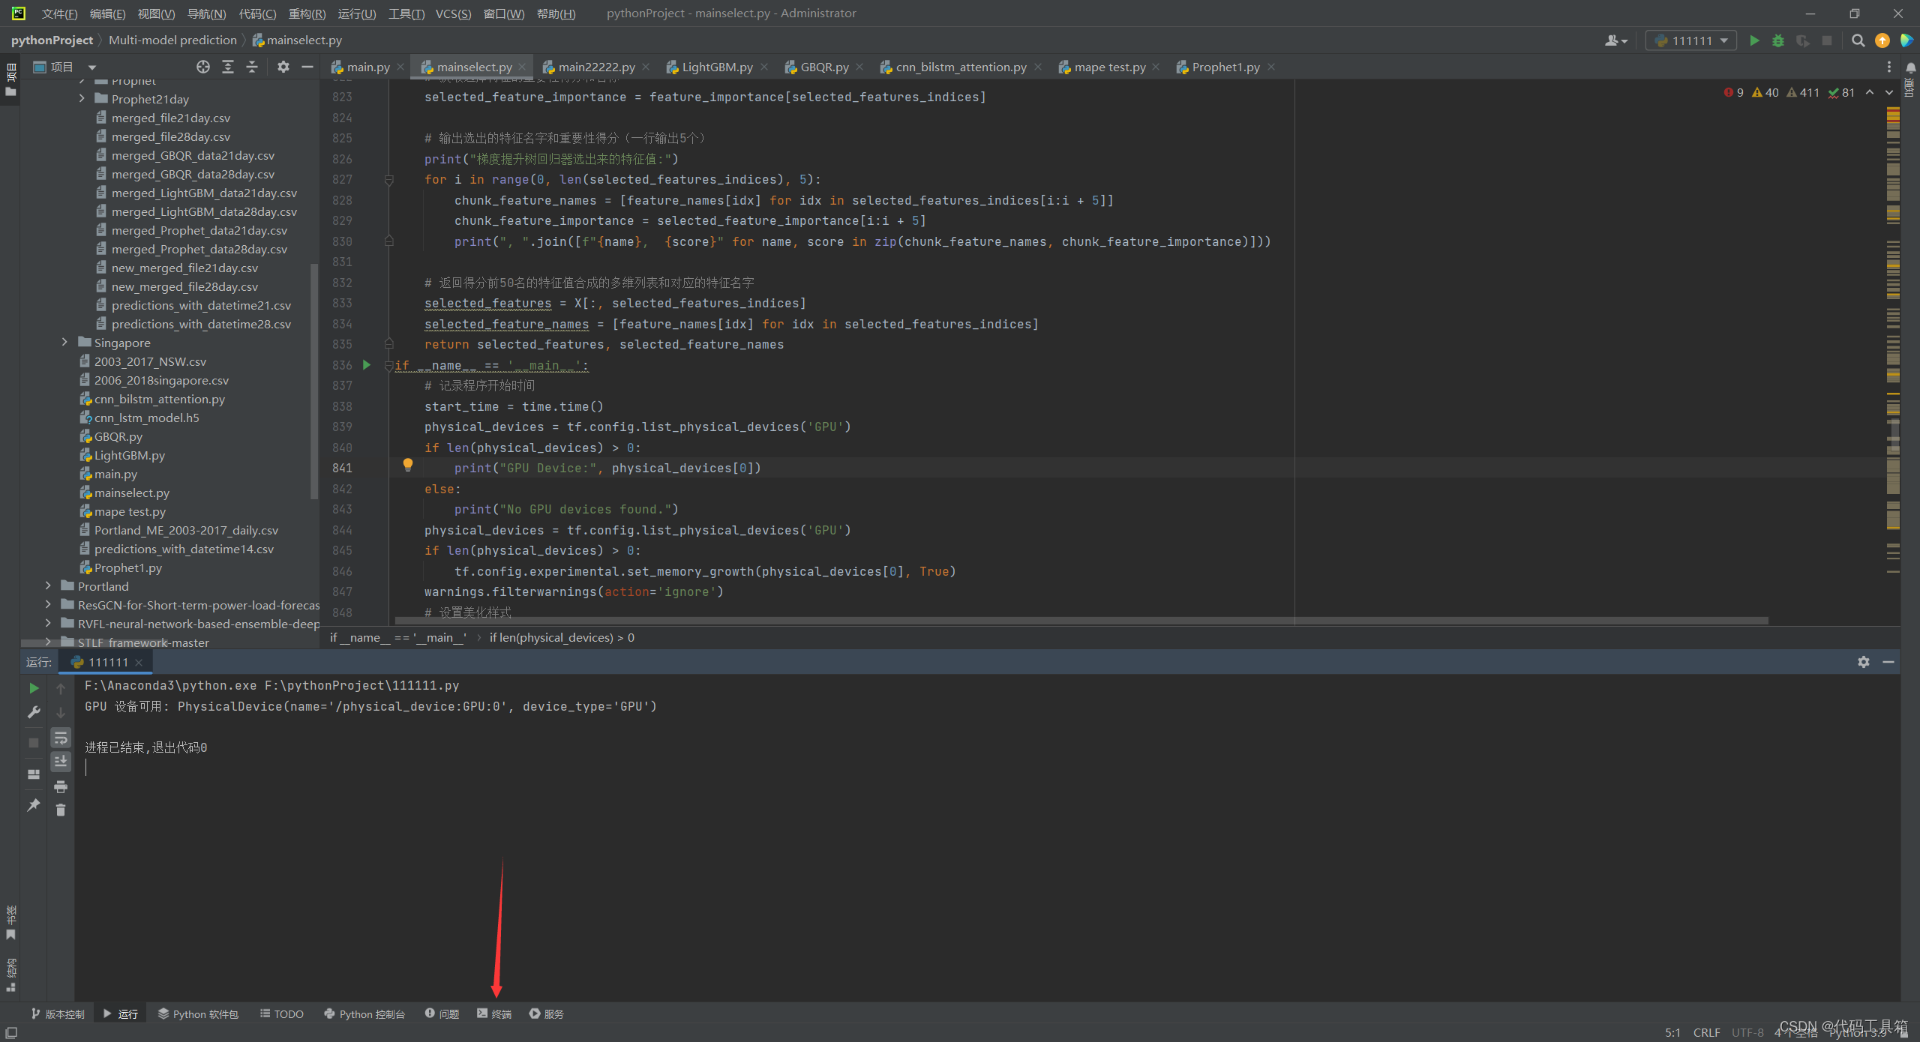The image size is (1920, 1042).
Task: Toggle pin tab in run panel
Action: pos(34,805)
